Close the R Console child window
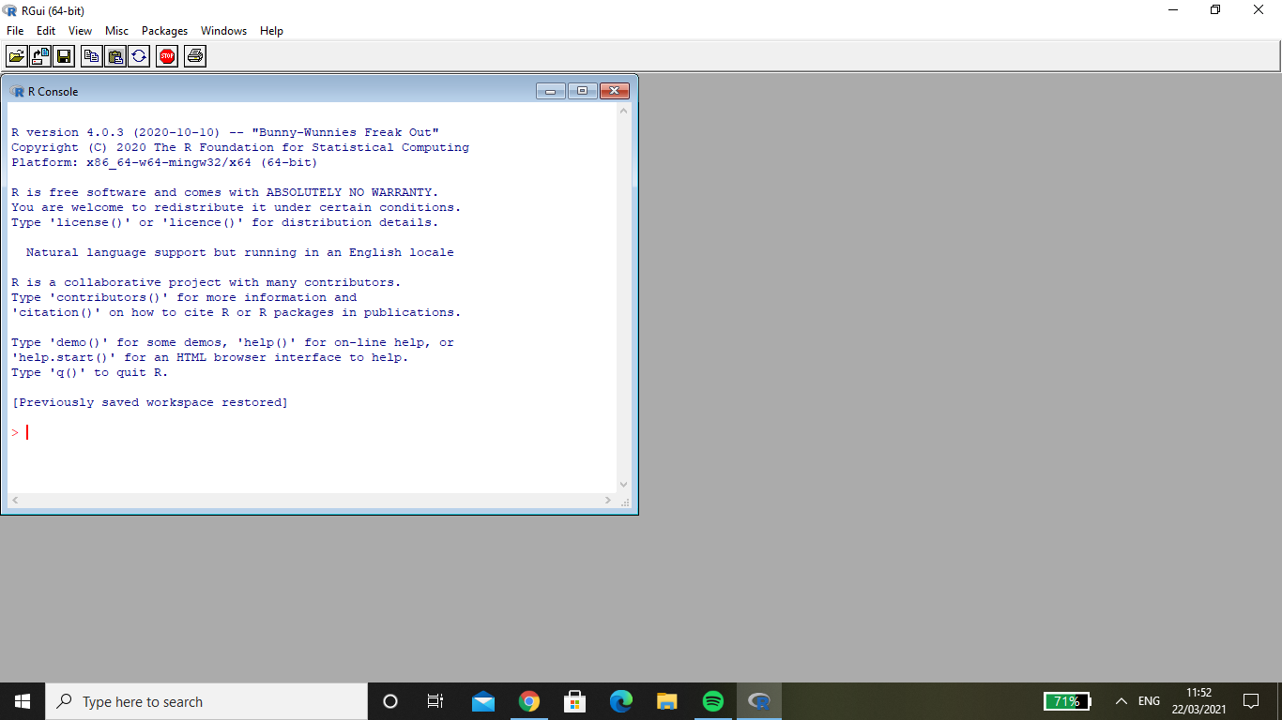Viewport: 1282px width, 720px height. tap(614, 91)
